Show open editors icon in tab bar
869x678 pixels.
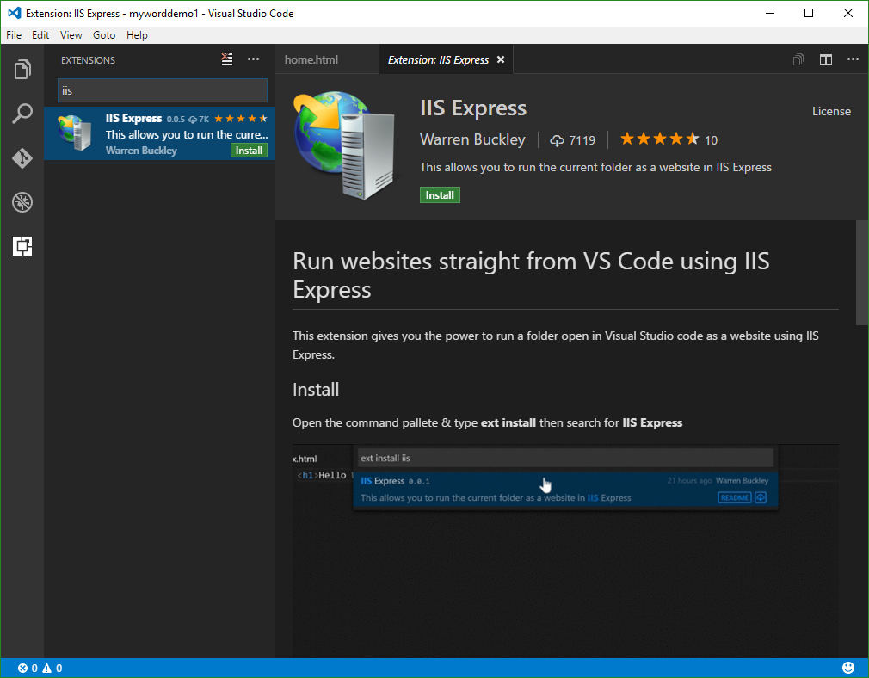tap(798, 59)
